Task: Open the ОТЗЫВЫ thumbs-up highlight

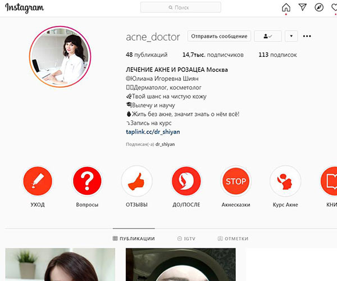Action: pyautogui.click(x=136, y=181)
